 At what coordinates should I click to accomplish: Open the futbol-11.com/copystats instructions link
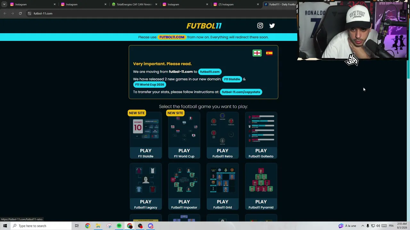click(x=241, y=92)
